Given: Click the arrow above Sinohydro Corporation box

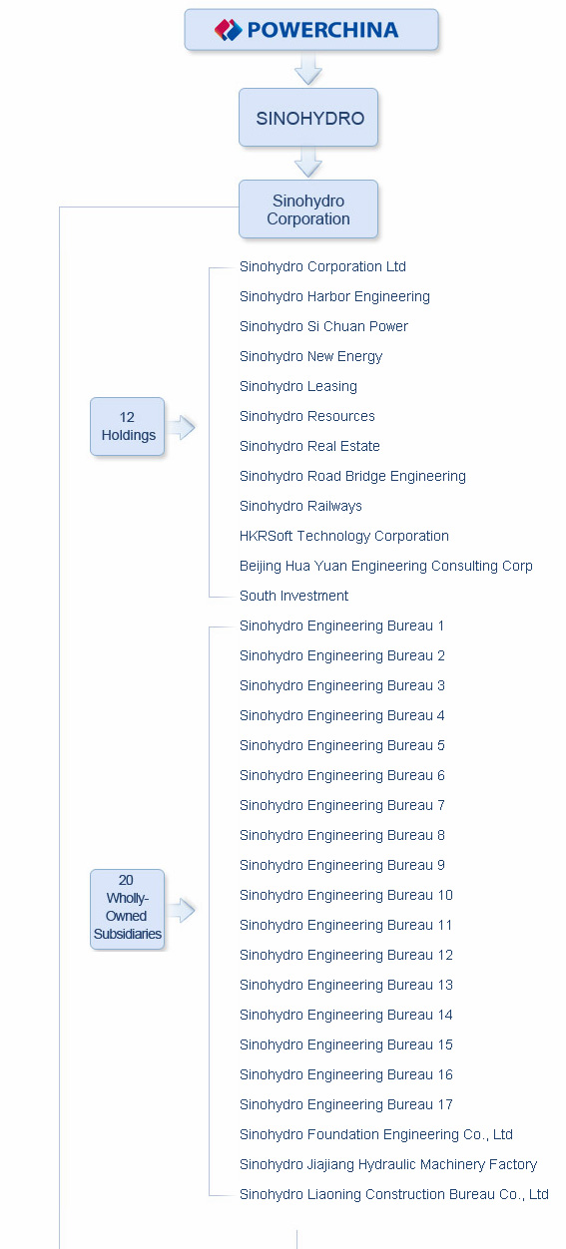Looking at the screenshot, I should click(x=308, y=163).
